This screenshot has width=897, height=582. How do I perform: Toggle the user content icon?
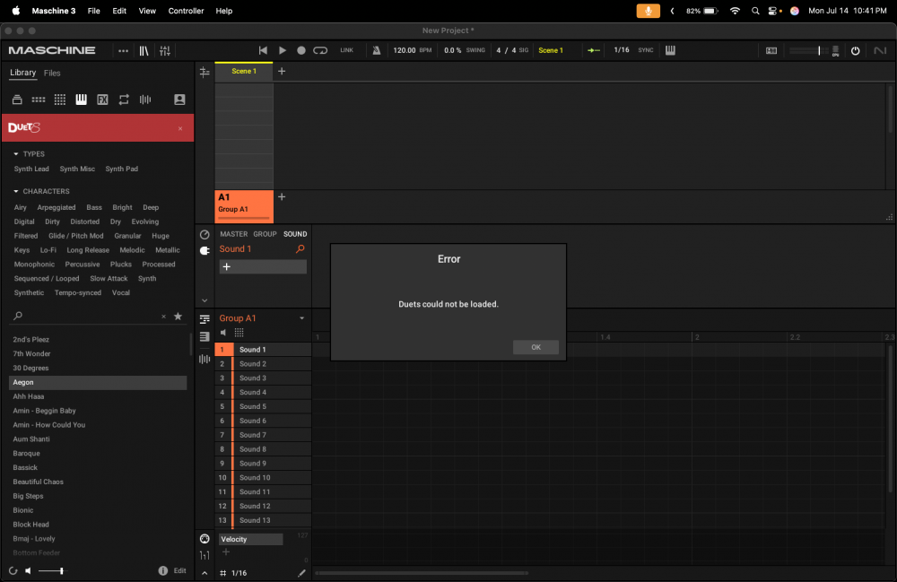(x=179, y=100)
